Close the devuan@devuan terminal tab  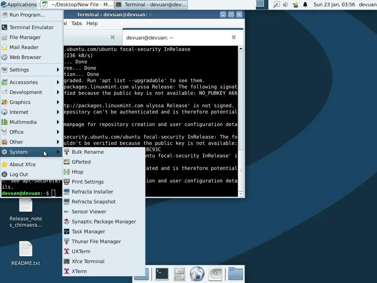234,37
